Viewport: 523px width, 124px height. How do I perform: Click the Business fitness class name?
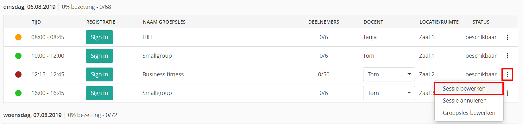coord(163,74)
